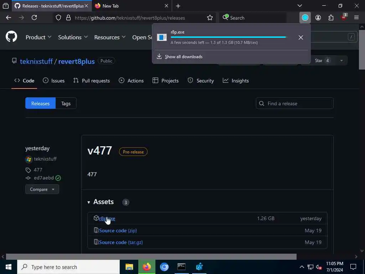
Task: Close the New Tab tab
Action: tap(166, 6)
